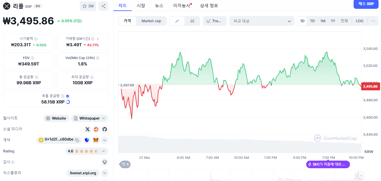Set chart range to 전체
This screenshot has width=381, height=181.
pyautogui.click(x=344, y=21)
